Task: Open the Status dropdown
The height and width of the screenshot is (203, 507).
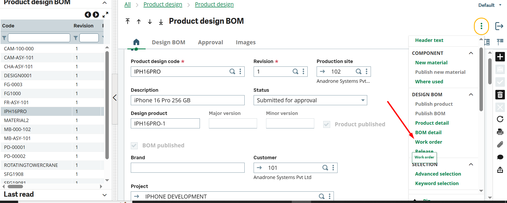Action: pos(310,100)
